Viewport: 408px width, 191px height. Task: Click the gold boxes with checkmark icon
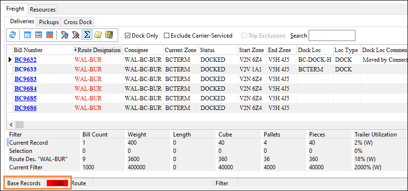click(x=109, y=35)
